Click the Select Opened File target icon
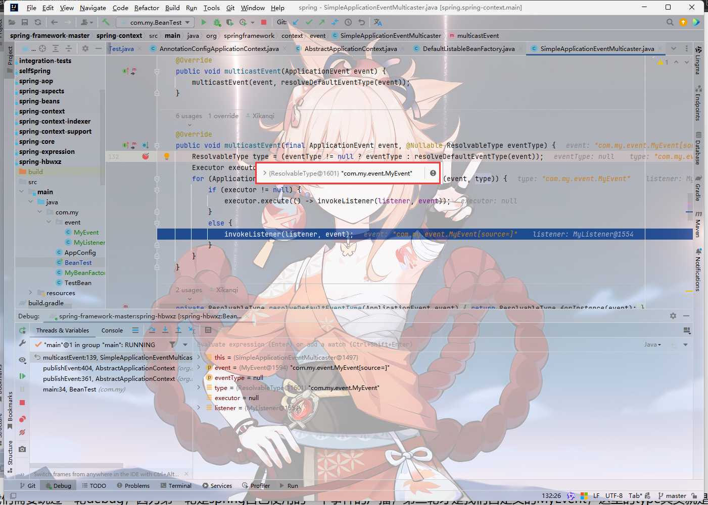The image size is (708, 505). (42, 48)
